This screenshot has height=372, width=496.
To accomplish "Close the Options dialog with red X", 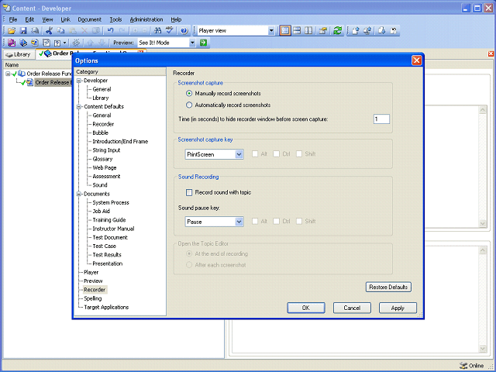I will (417, 60).
